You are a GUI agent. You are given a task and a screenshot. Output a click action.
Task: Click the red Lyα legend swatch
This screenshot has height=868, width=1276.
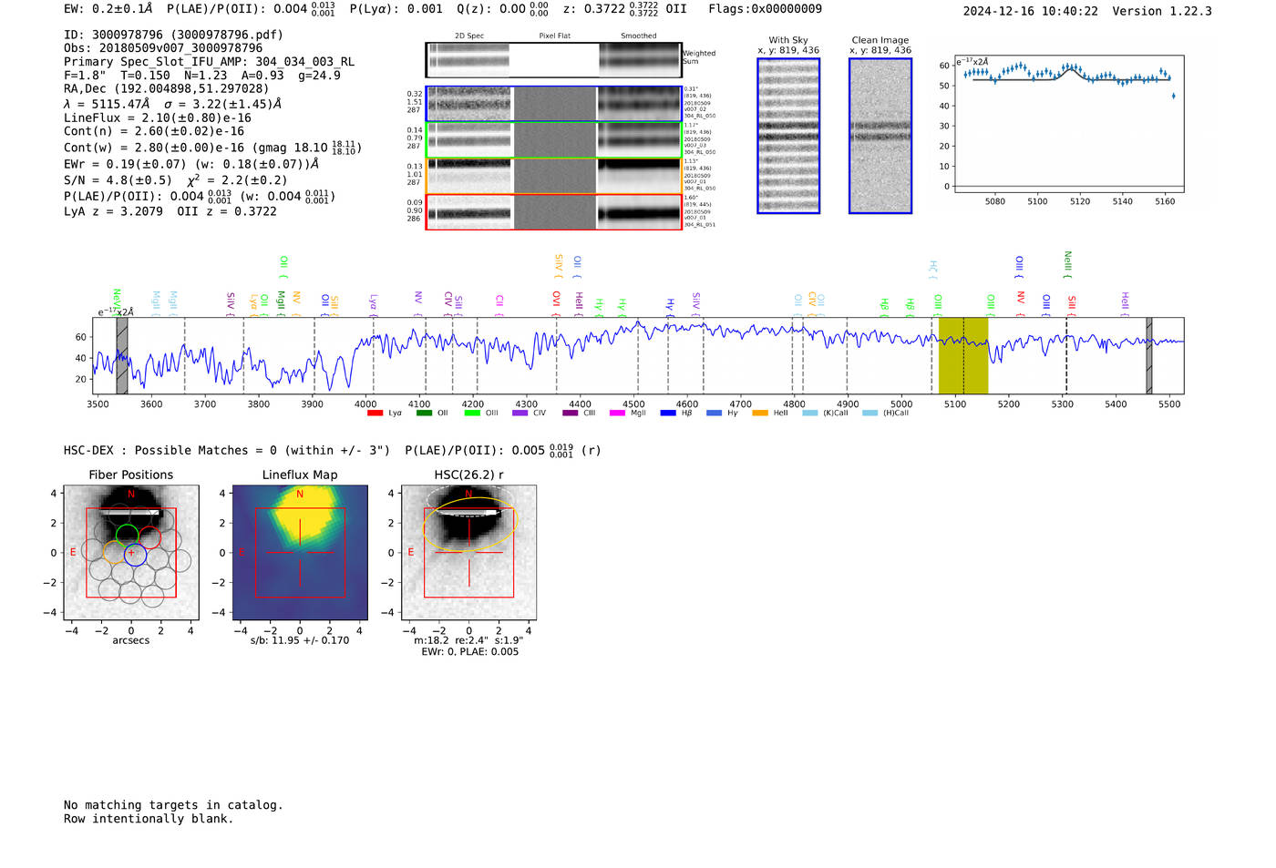click(x=375, y=414)
